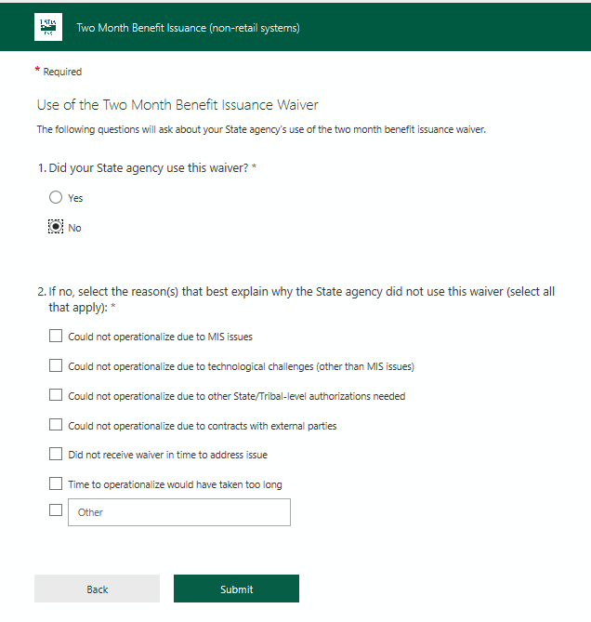Tick the technological challenges reason checkbox
Image resolution: width=591 pixels, height=622 pixels.
click(x=56, y=365)
